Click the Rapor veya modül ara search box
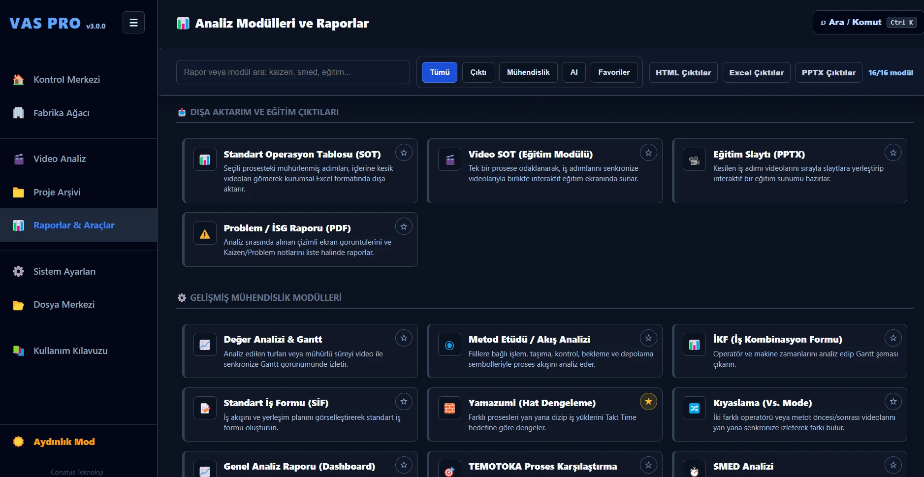The width and height of the screenshot is (924, 477). (x=293, y=72)
